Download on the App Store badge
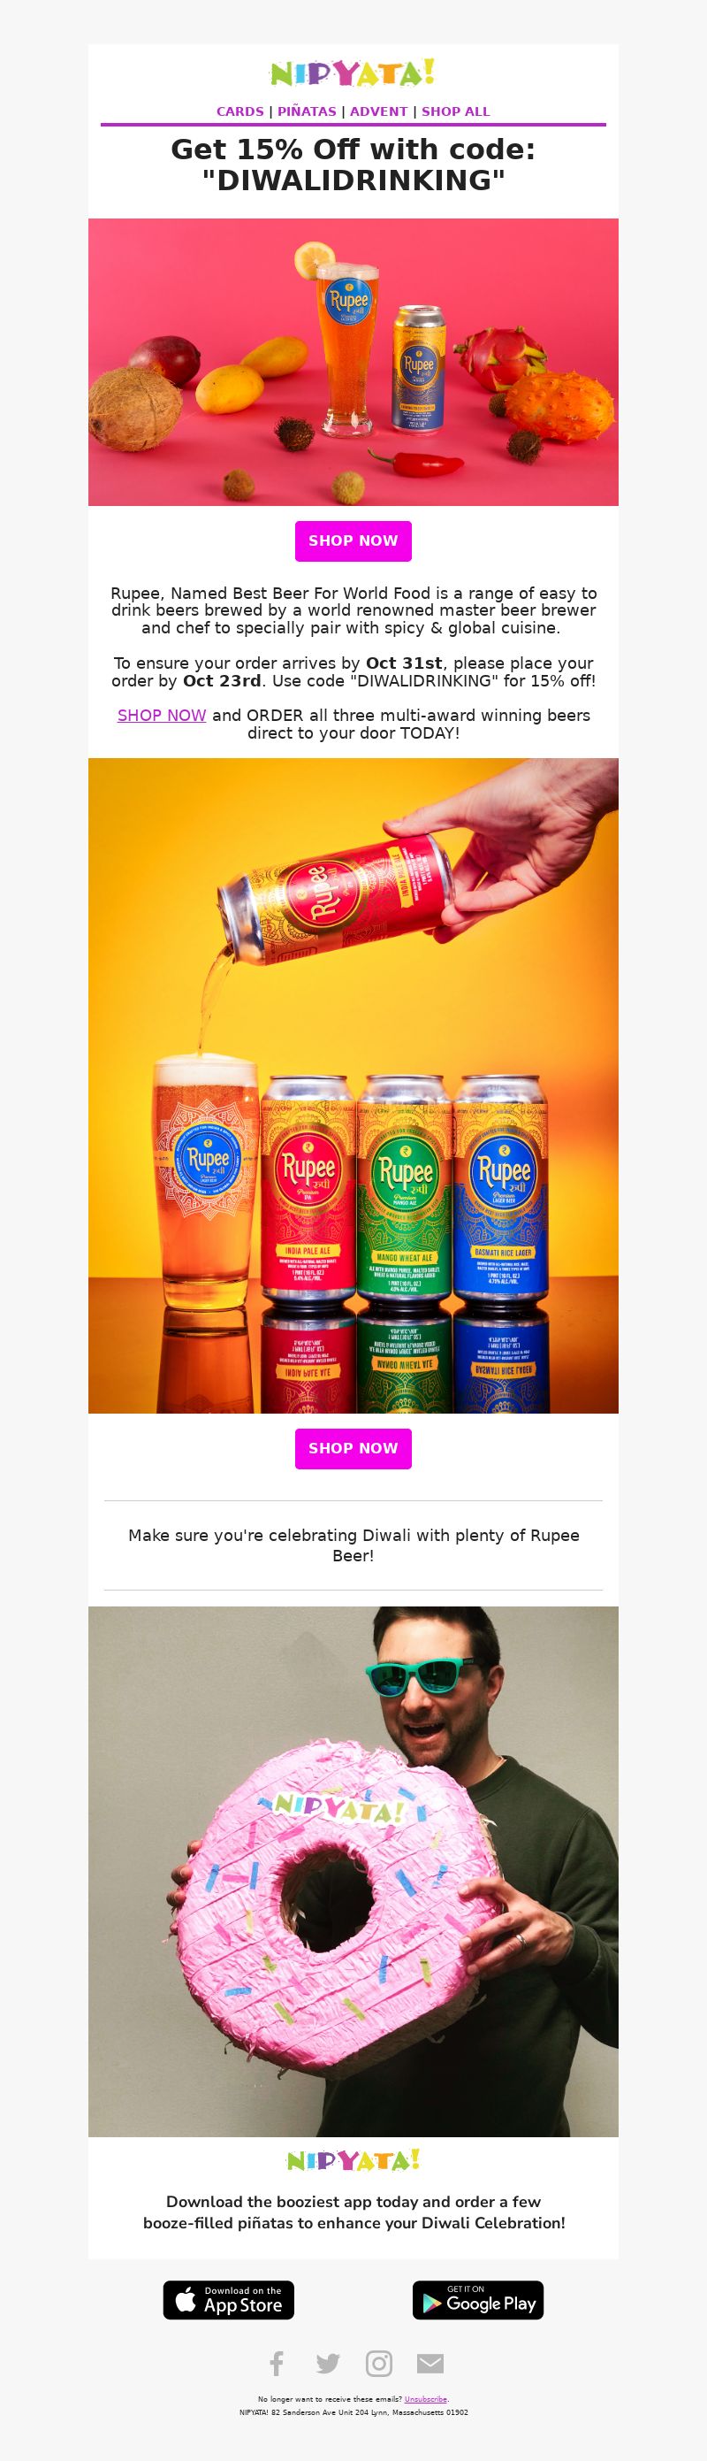Screen dimensions: 707x2461 [x=228, y=2301]
